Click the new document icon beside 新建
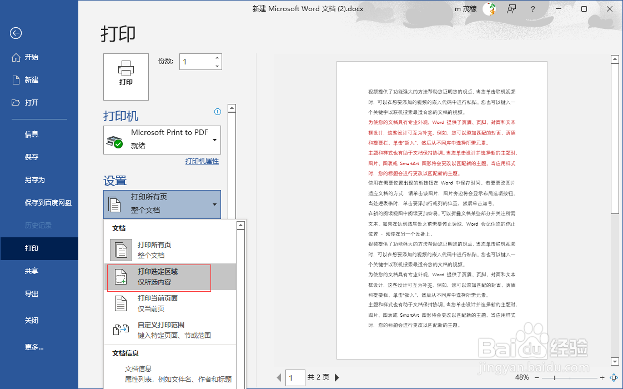Viewport: 623px width, 389px height. pyautogui.click(x=16, y=80)
